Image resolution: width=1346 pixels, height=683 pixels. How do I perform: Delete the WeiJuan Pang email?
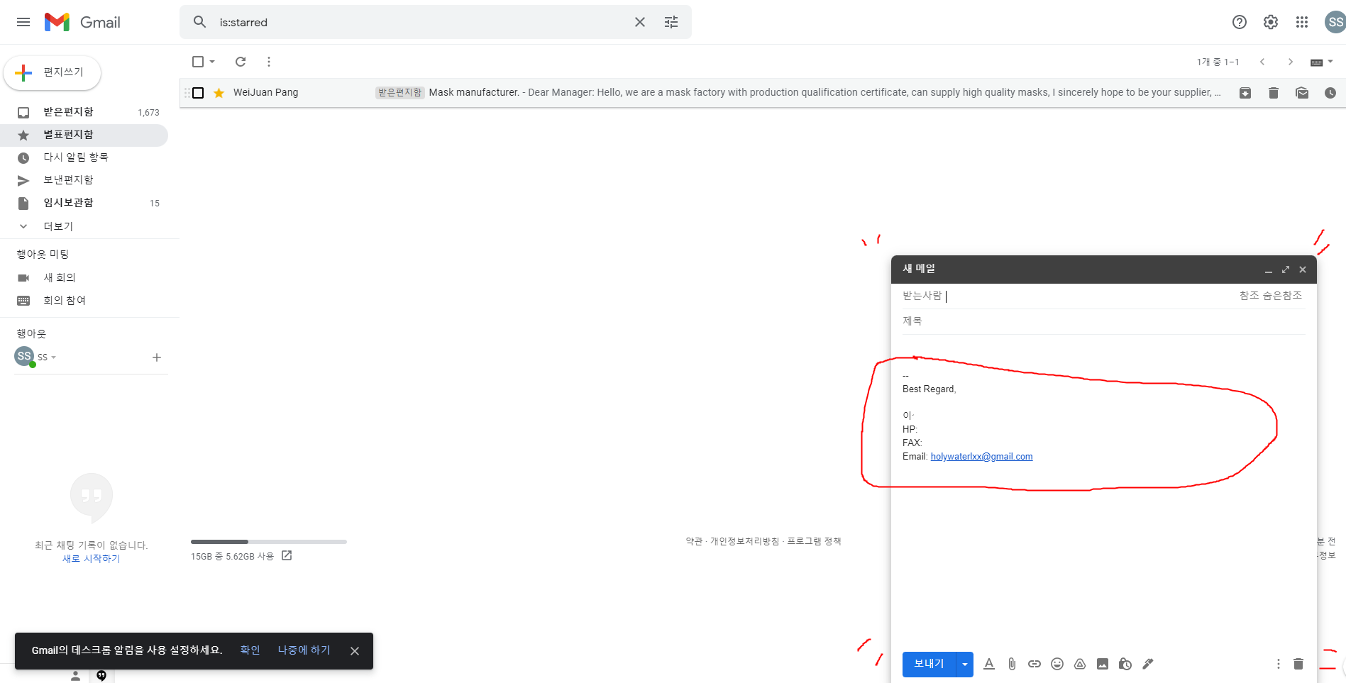pyautogui.click(x=1274, y=93)
